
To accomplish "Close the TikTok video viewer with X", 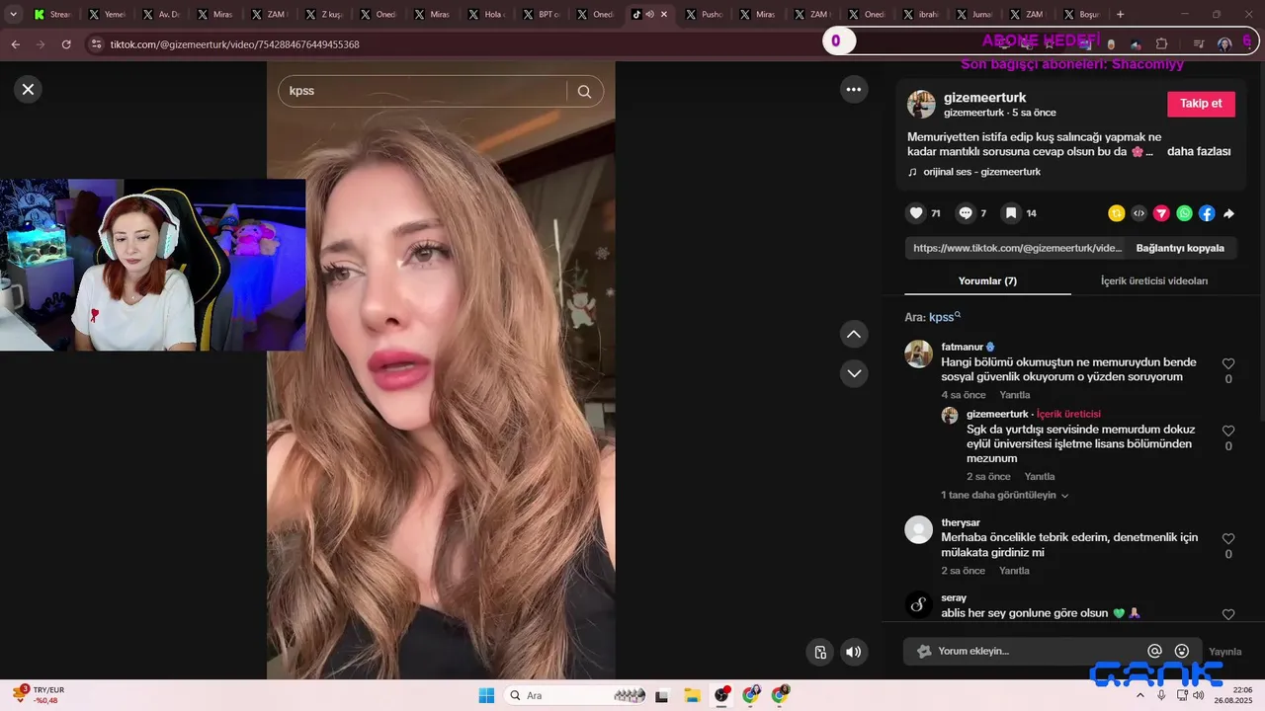I will [x=28, y=89].
